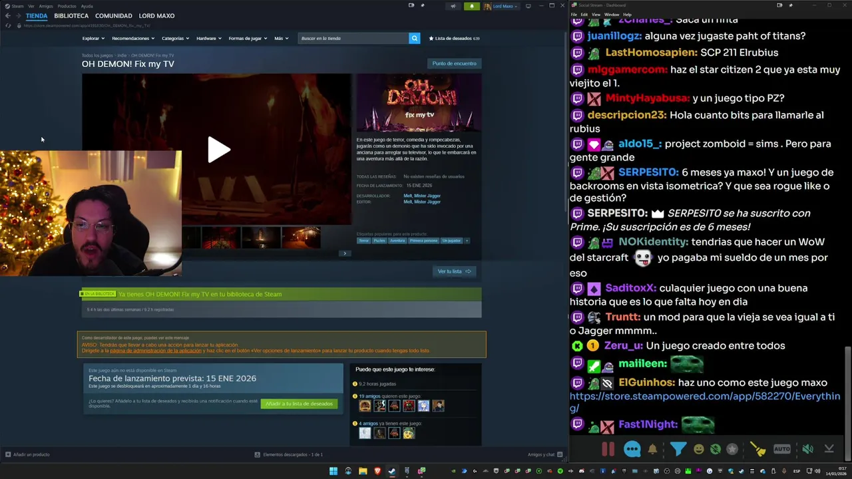
Task: Select the 'Primera persona' tag
Action: point(423,240)
